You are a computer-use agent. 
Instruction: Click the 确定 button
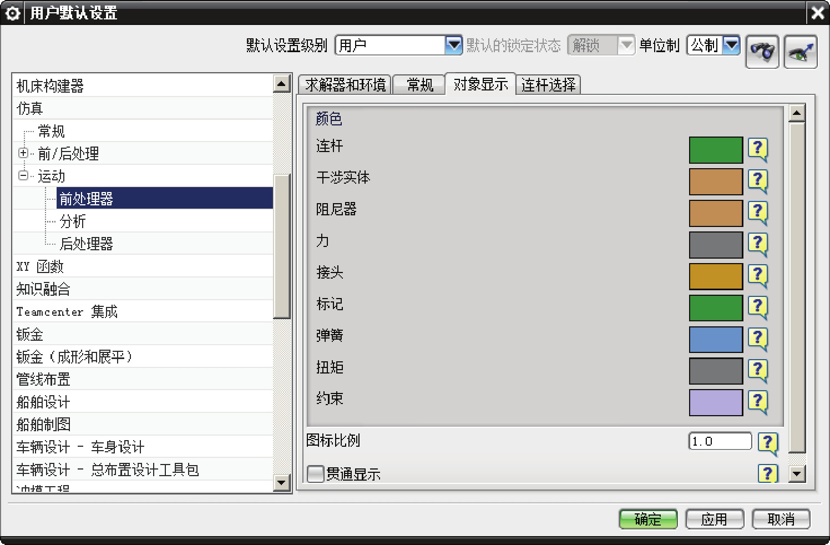(x=647, y=519)
